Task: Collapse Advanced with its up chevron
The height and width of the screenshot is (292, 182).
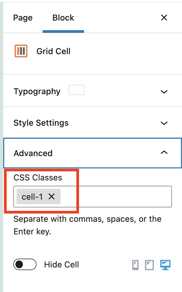Action: coord(164,152)
